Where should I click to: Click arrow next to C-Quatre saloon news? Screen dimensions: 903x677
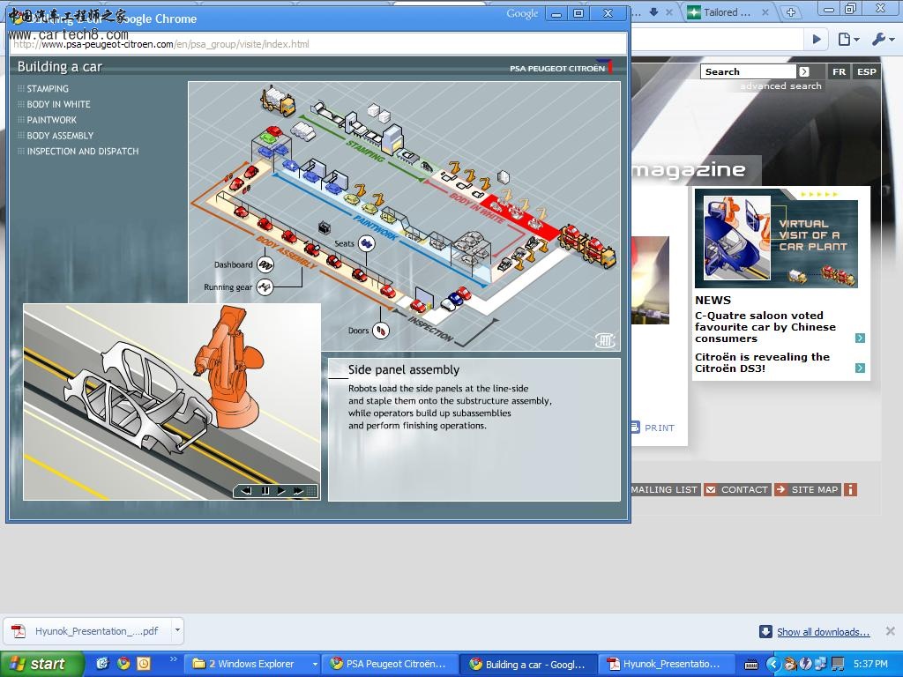click(x=860, y=338)
